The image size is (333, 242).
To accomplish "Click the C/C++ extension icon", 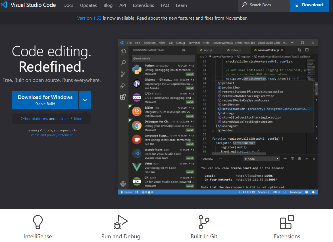I will pyautogui.click(x=137, y=98).
